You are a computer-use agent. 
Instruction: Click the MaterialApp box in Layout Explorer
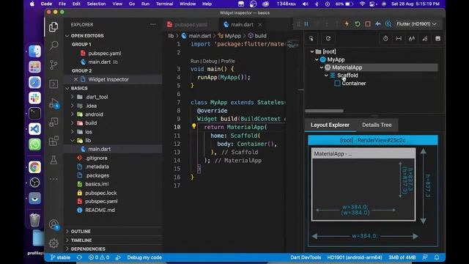click(363, 184)
